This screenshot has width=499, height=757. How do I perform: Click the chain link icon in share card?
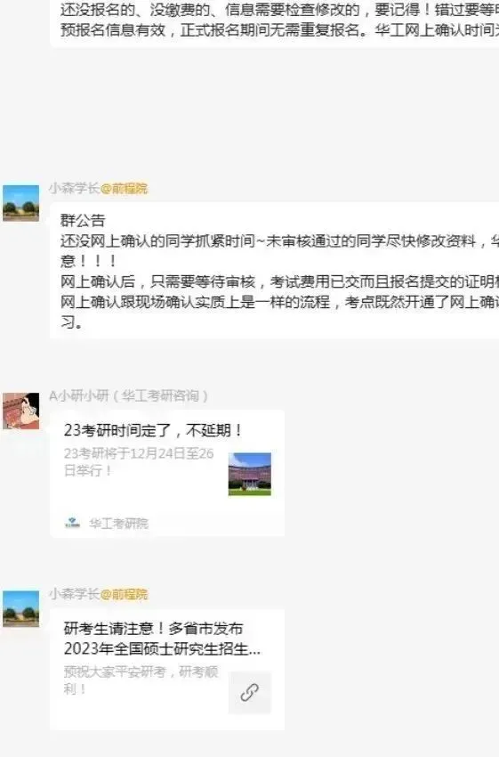(x=250, y=692)
